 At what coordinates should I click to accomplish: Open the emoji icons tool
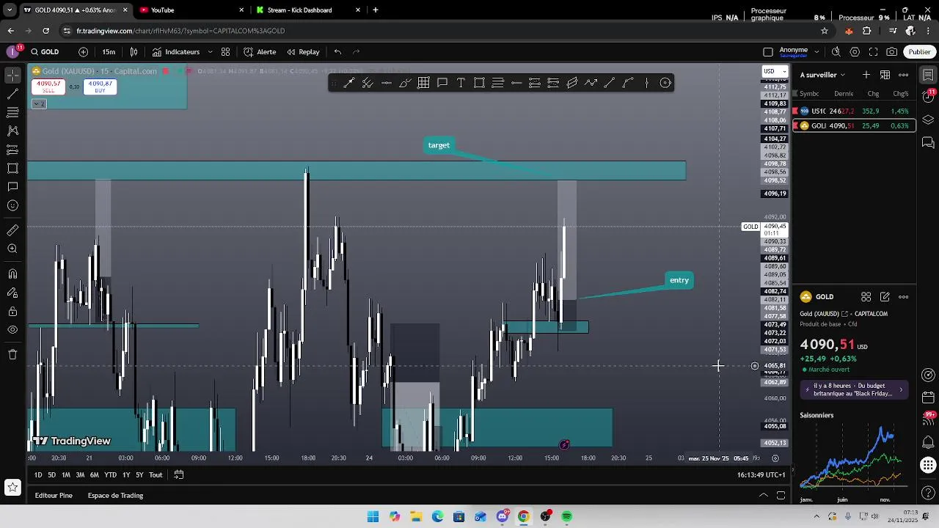click(12, 205)
